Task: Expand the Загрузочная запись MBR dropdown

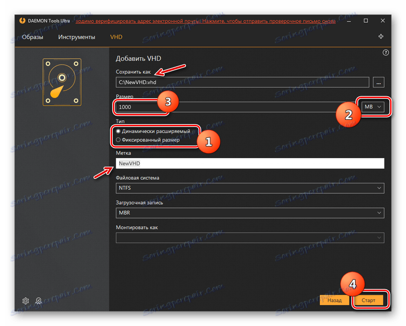Action: click(x=250, y=213)
